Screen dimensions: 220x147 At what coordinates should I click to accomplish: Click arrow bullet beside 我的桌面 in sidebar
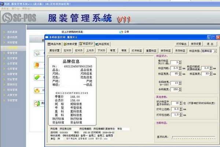pyautogui.click(x=4, y=32)
